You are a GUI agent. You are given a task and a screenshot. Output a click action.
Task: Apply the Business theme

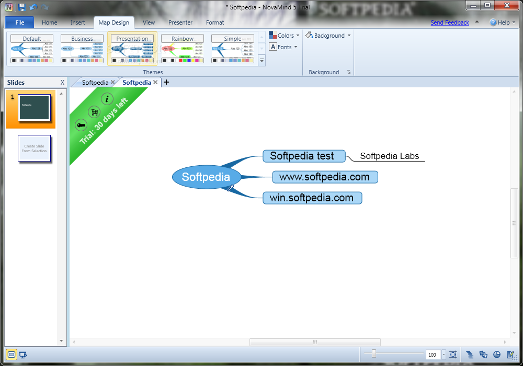pyautogui.click(x=82, y=49)
